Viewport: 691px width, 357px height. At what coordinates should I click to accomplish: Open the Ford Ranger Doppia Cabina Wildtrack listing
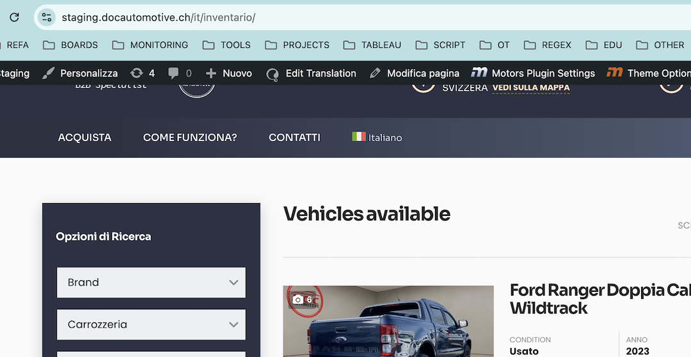[600, 299]
